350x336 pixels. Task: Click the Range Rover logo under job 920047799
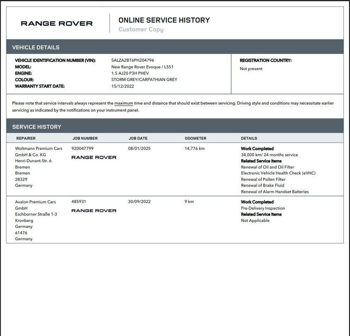94,157
